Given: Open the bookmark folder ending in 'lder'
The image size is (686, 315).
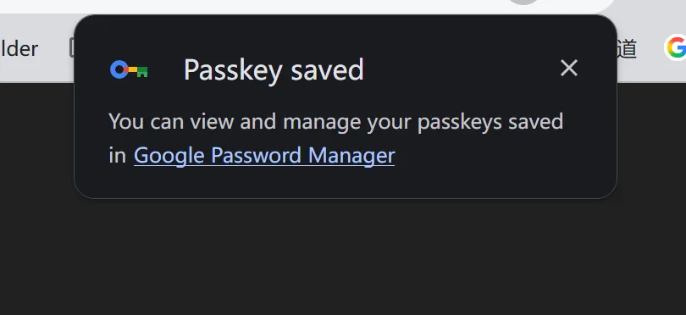Looking at the screenshot, I should [19, 48].
